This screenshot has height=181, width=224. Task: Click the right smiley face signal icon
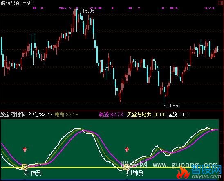[127, 167]
